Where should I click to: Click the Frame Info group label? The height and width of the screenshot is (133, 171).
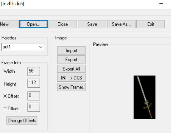pyautogui.click(x=11, y=63)
